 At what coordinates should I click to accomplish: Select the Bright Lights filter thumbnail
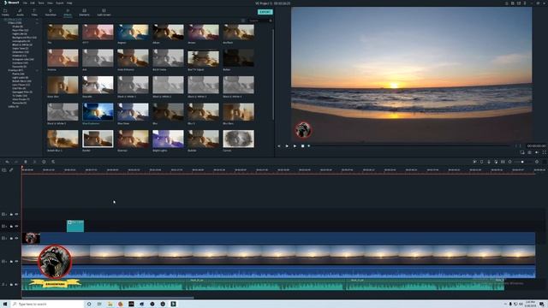click(x=168, y=139)
